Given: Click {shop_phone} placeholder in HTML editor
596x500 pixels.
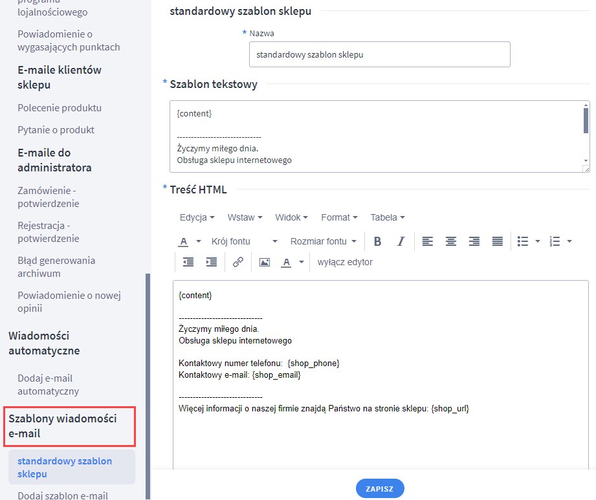Looking at the screenshot, I should pos(313,364).
